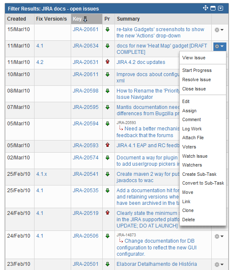Click the move gadget crosshair icon
The width and height of the screenshot is (234, 270).
pos(205,8)
